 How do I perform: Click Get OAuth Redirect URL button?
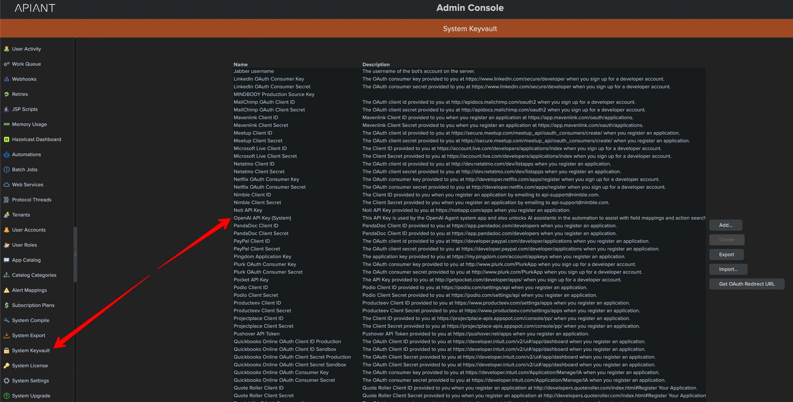coord(747,284)
